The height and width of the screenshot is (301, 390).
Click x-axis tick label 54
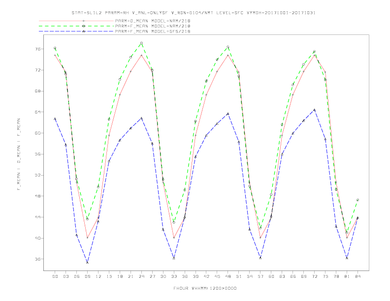point(250,276)
